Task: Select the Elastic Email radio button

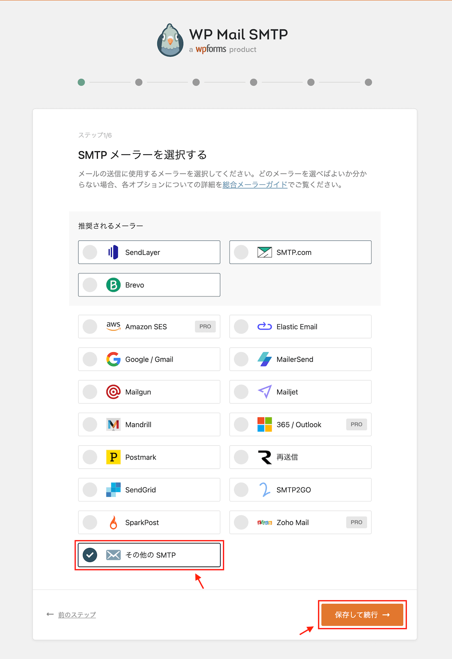Action: [241, 326]
